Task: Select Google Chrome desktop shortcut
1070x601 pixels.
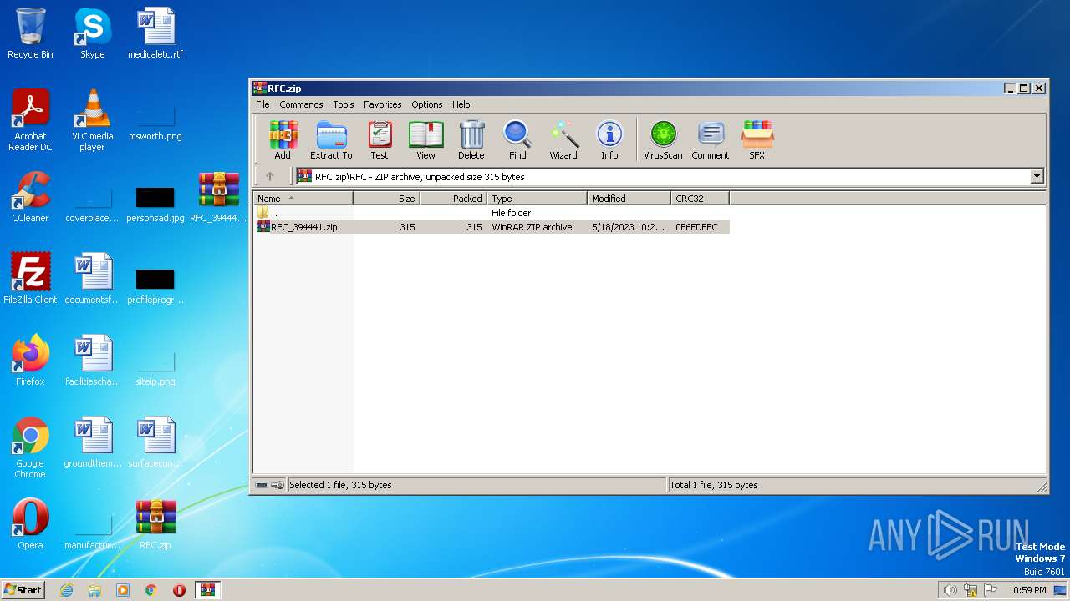Action: (x=30, y=447)
